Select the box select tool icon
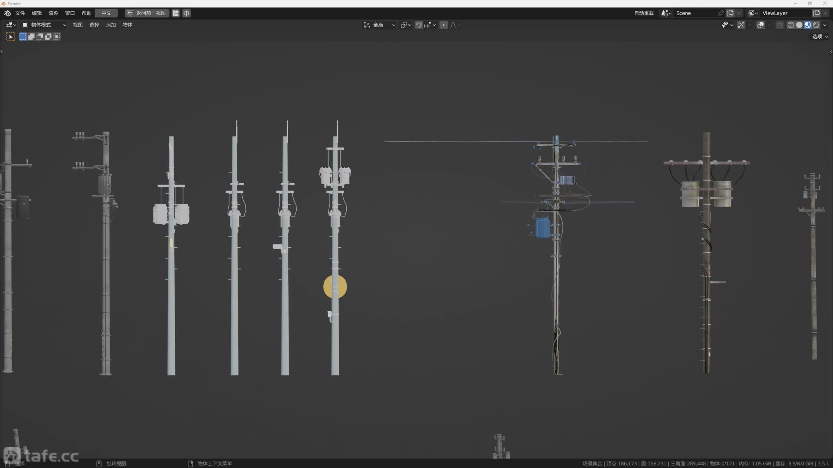The width and height of the screenshot is (833, 468). pyautogui.click(x=11, y=37)
